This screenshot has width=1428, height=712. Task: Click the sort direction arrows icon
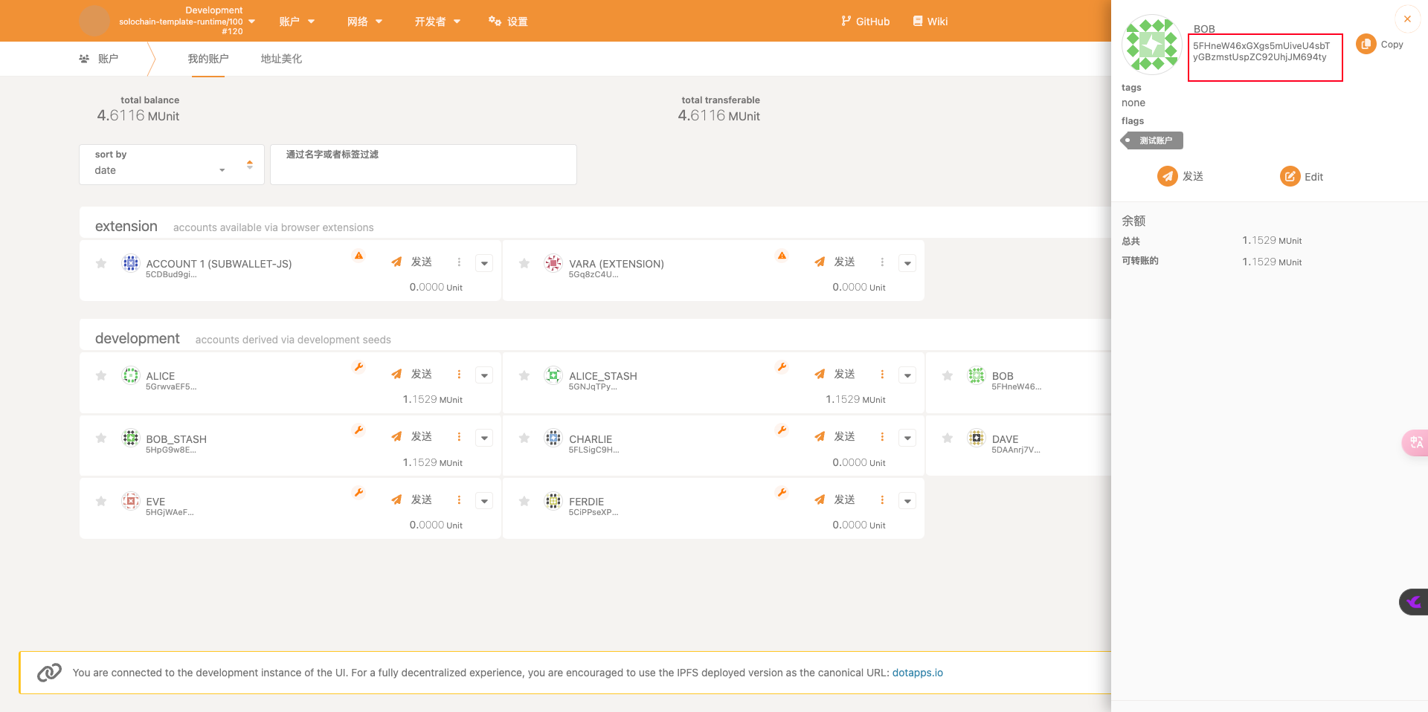(x=250, y=164)
